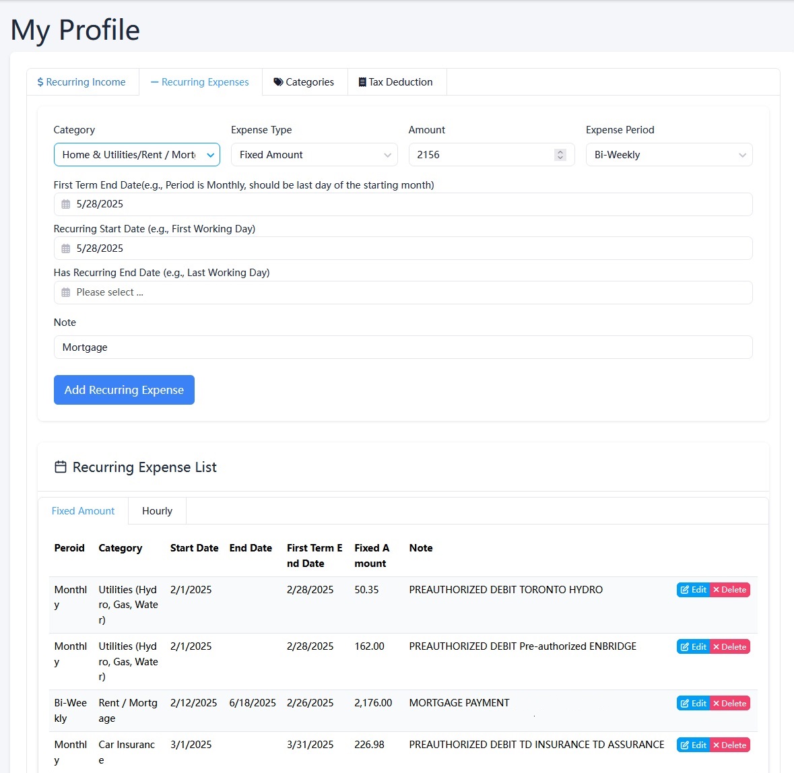The width and height of the screenshot is (794, 773).
Task: Click the calendar icon in First Term End Date
Action: pos(65,204)
